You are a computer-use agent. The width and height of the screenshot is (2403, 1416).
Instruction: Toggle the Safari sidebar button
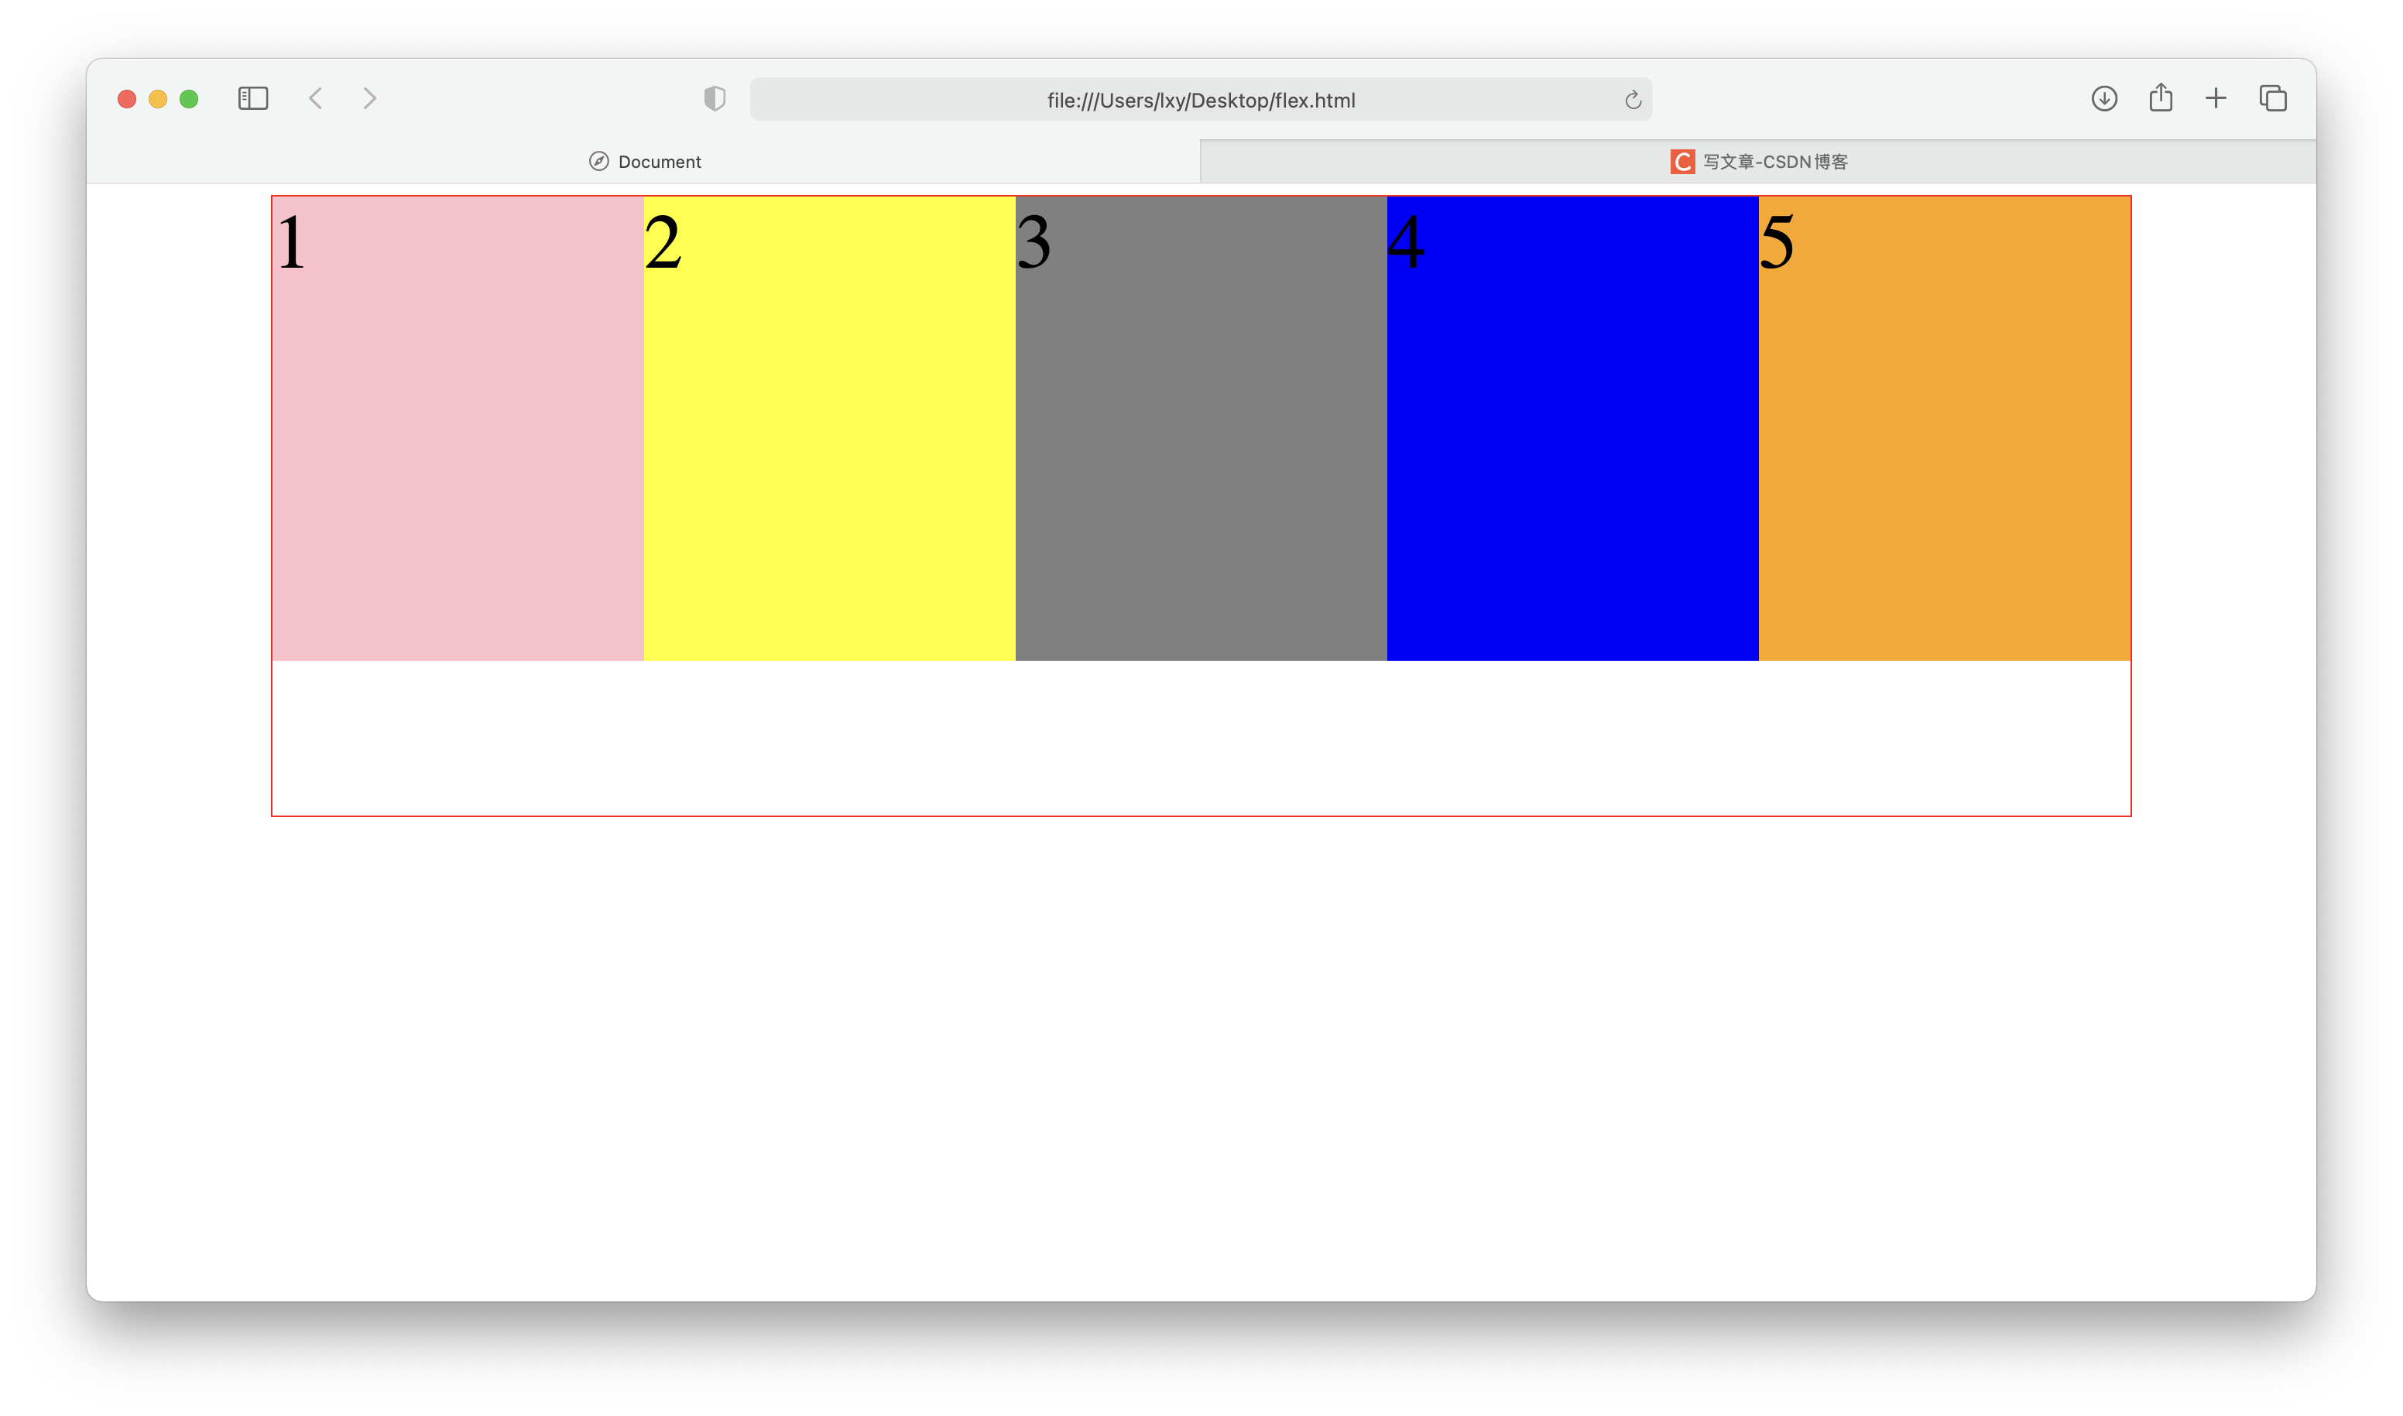click(253, 98)
